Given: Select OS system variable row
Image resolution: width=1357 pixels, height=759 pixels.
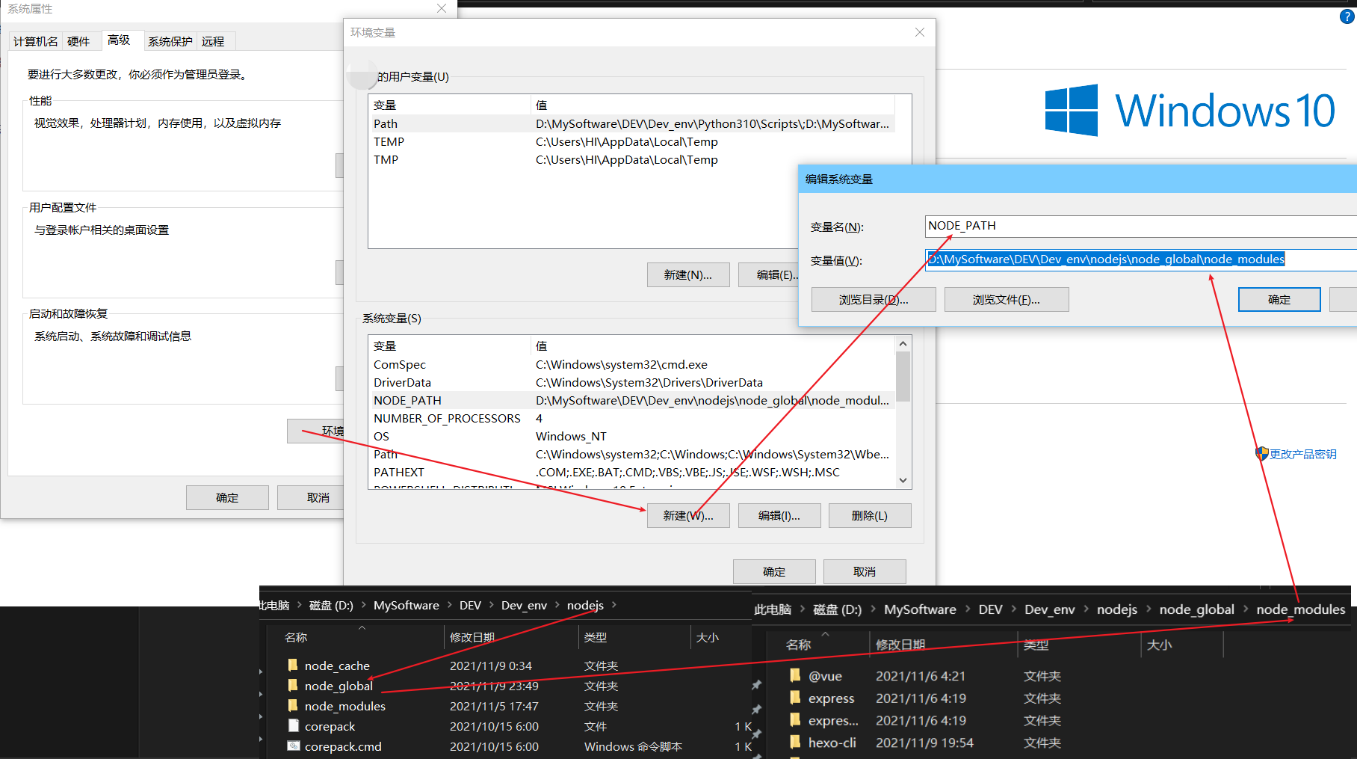Looking at the screenshot, I should coord(632,436).
